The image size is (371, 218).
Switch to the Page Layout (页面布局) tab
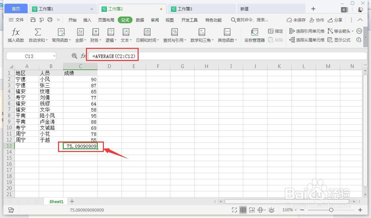[106, 20]
